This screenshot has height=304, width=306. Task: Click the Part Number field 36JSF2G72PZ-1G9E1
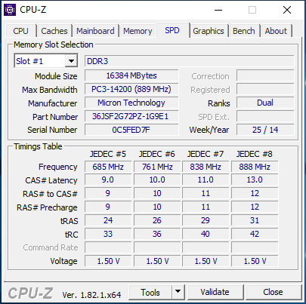click(x=131, y=116)
